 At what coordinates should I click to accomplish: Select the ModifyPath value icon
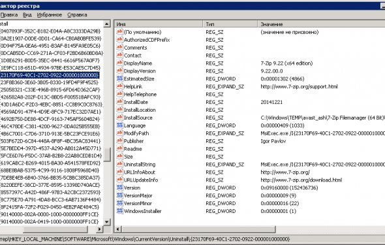click(119, 133)
